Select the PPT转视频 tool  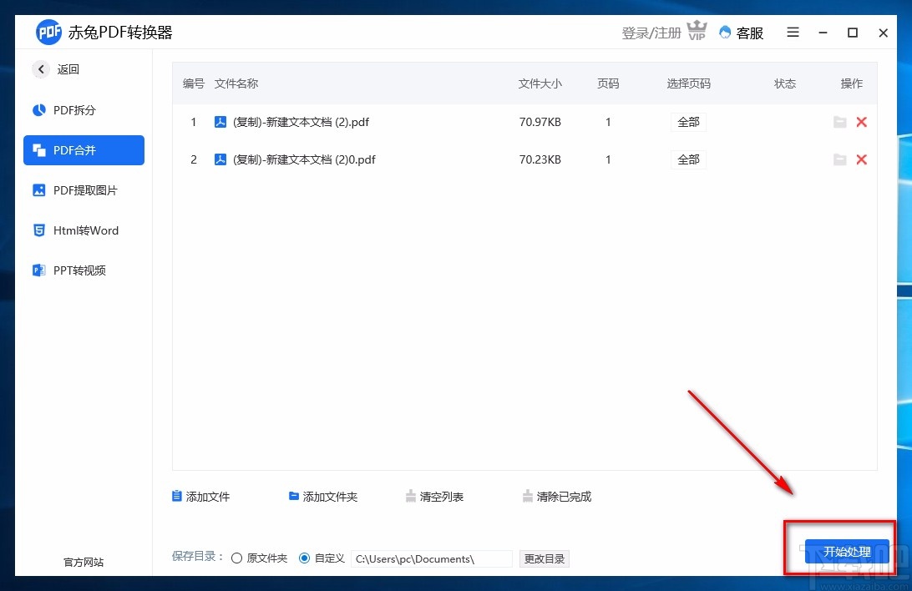coord(79,270)
